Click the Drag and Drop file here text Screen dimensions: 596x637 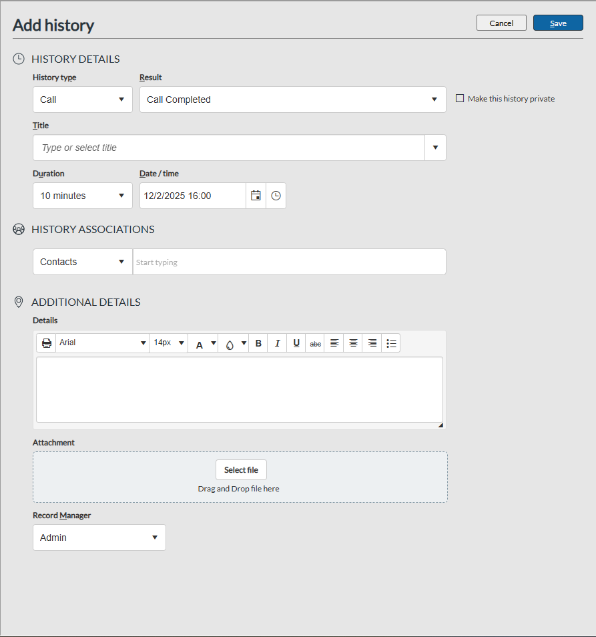(239, 489)
